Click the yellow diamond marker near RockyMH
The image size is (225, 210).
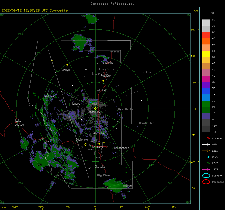point(67,65)
